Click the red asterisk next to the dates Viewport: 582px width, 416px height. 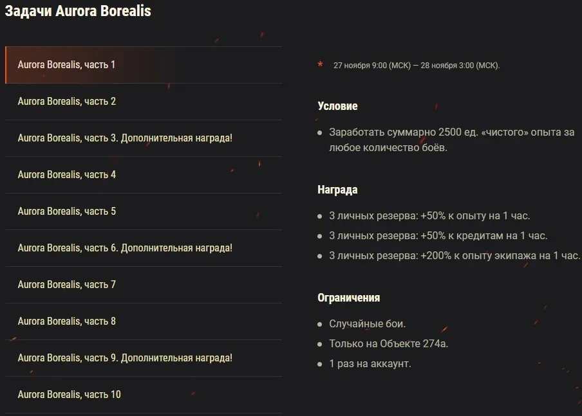(320, 64)
